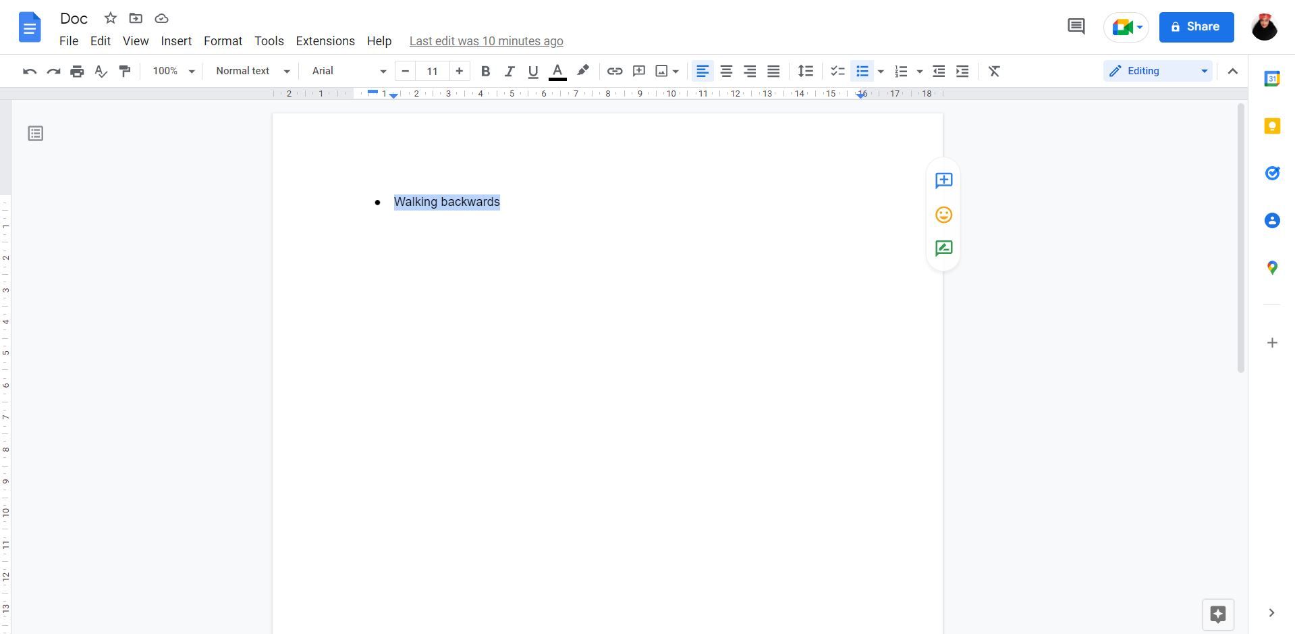The image size is (1295, 634).
Task: Open the Extensions menu
Action: point(325,41)
